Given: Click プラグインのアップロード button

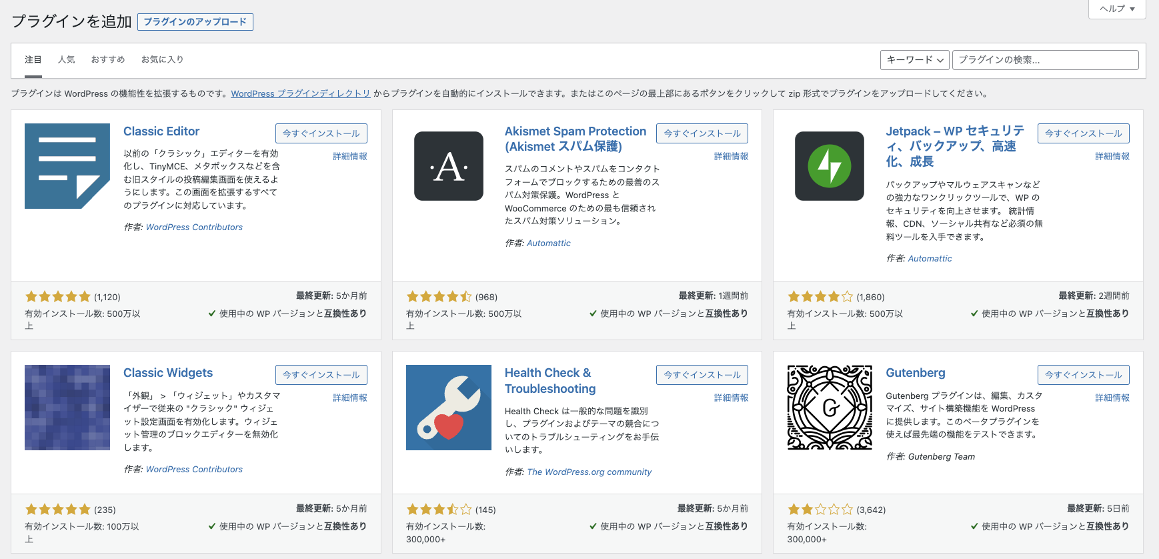Looking at the screenshot, I should tap(195, 22).
